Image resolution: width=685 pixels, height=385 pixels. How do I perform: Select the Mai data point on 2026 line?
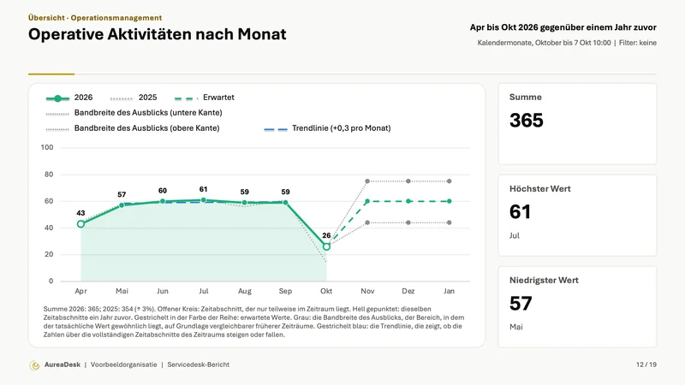click(x=122, y=205)
